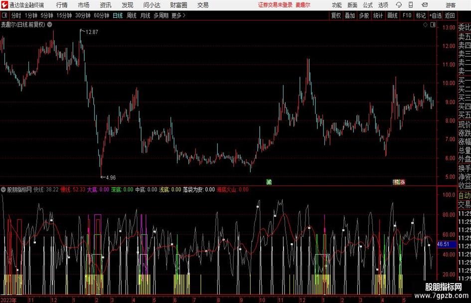Toggle the left sidebar panel icon
Screen dimensions: 471x303
pos(4,15)
